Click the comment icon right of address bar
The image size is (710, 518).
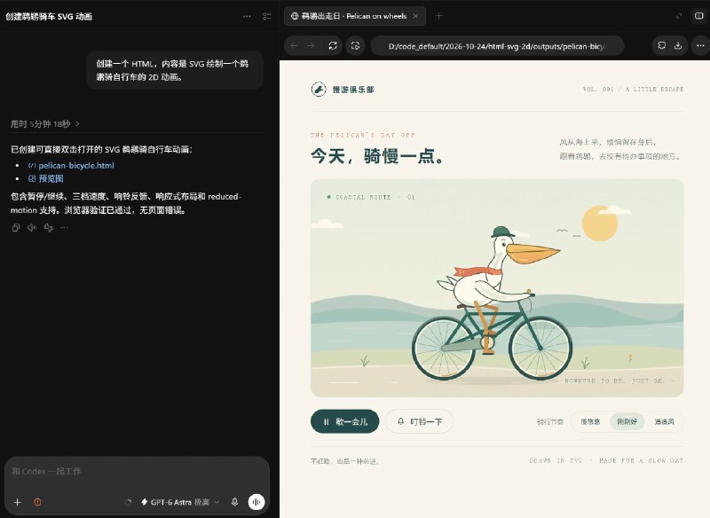661,46
